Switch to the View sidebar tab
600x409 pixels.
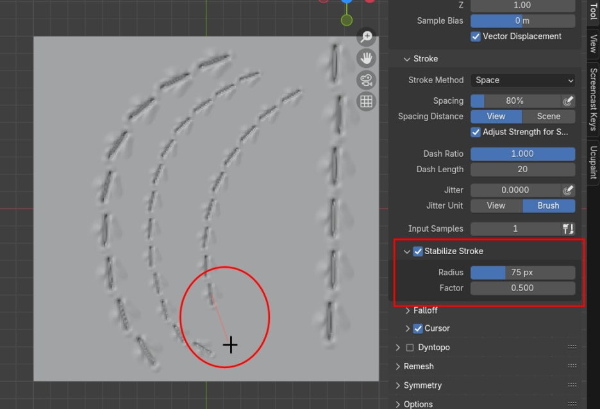pos(593,43)
